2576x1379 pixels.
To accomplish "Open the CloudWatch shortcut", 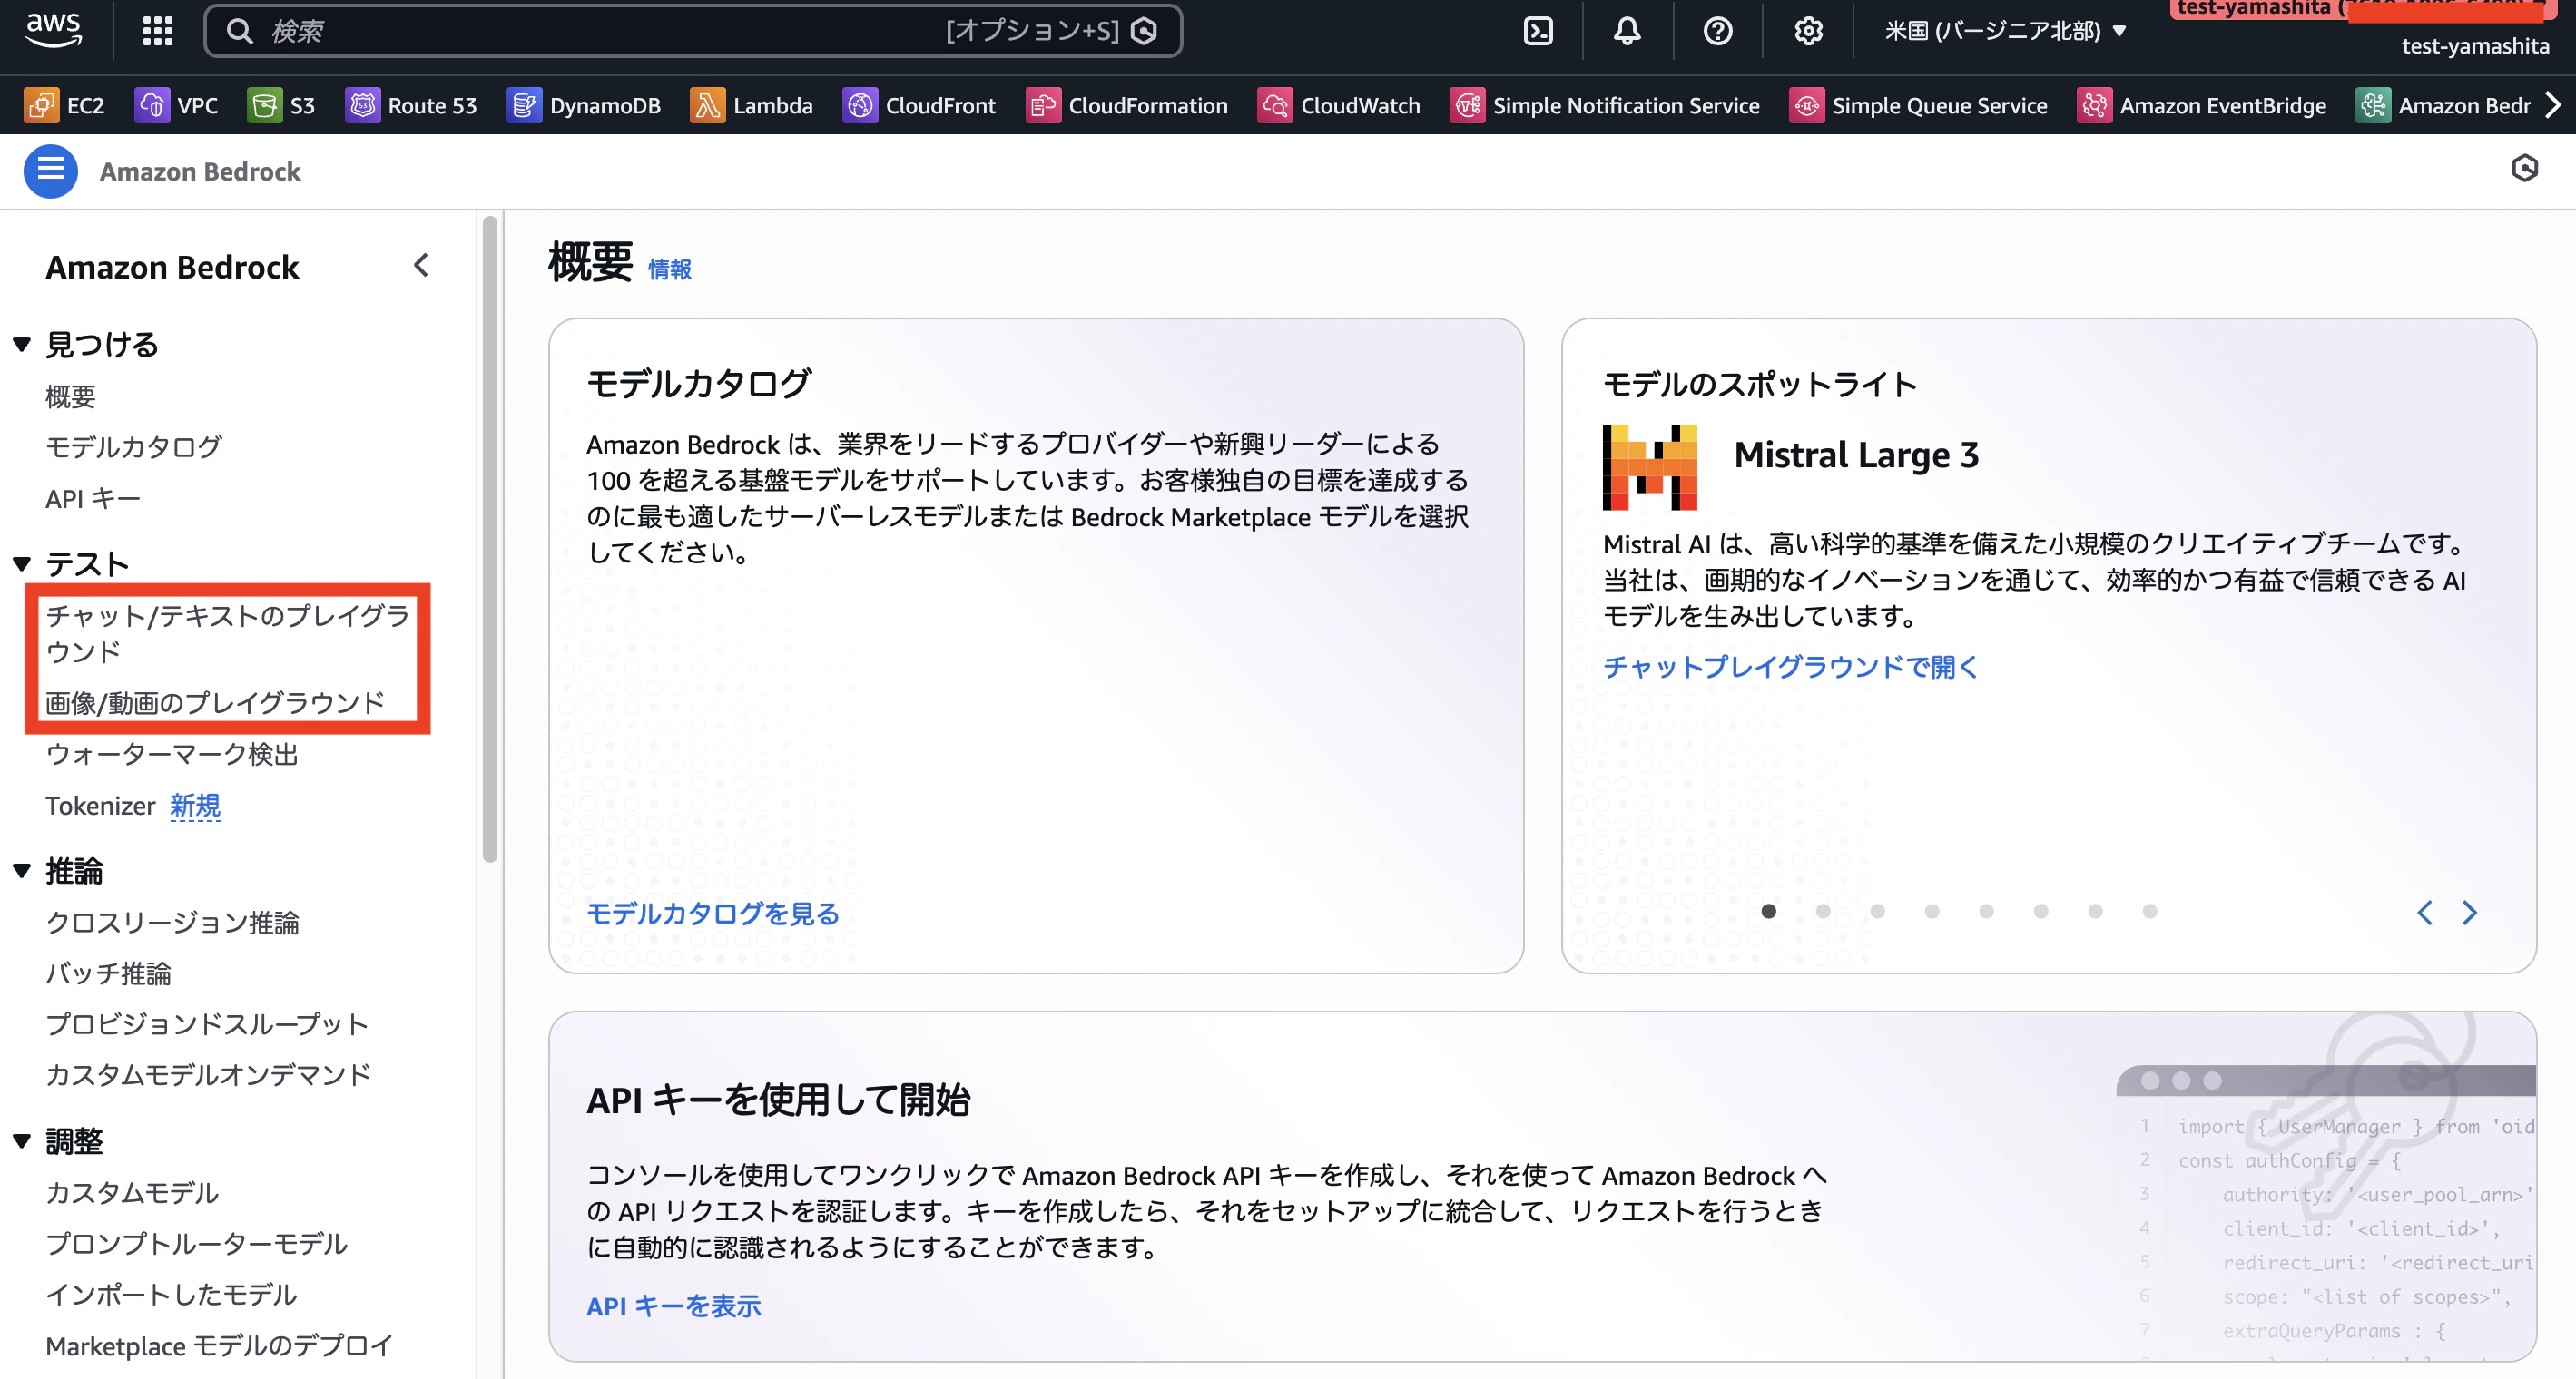I will (1339, 105).
